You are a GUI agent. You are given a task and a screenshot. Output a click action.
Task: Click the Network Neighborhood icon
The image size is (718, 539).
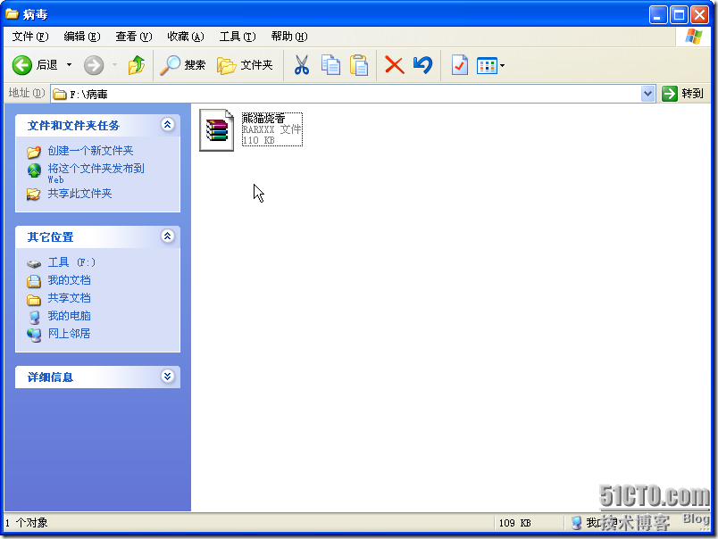(34, 335)
